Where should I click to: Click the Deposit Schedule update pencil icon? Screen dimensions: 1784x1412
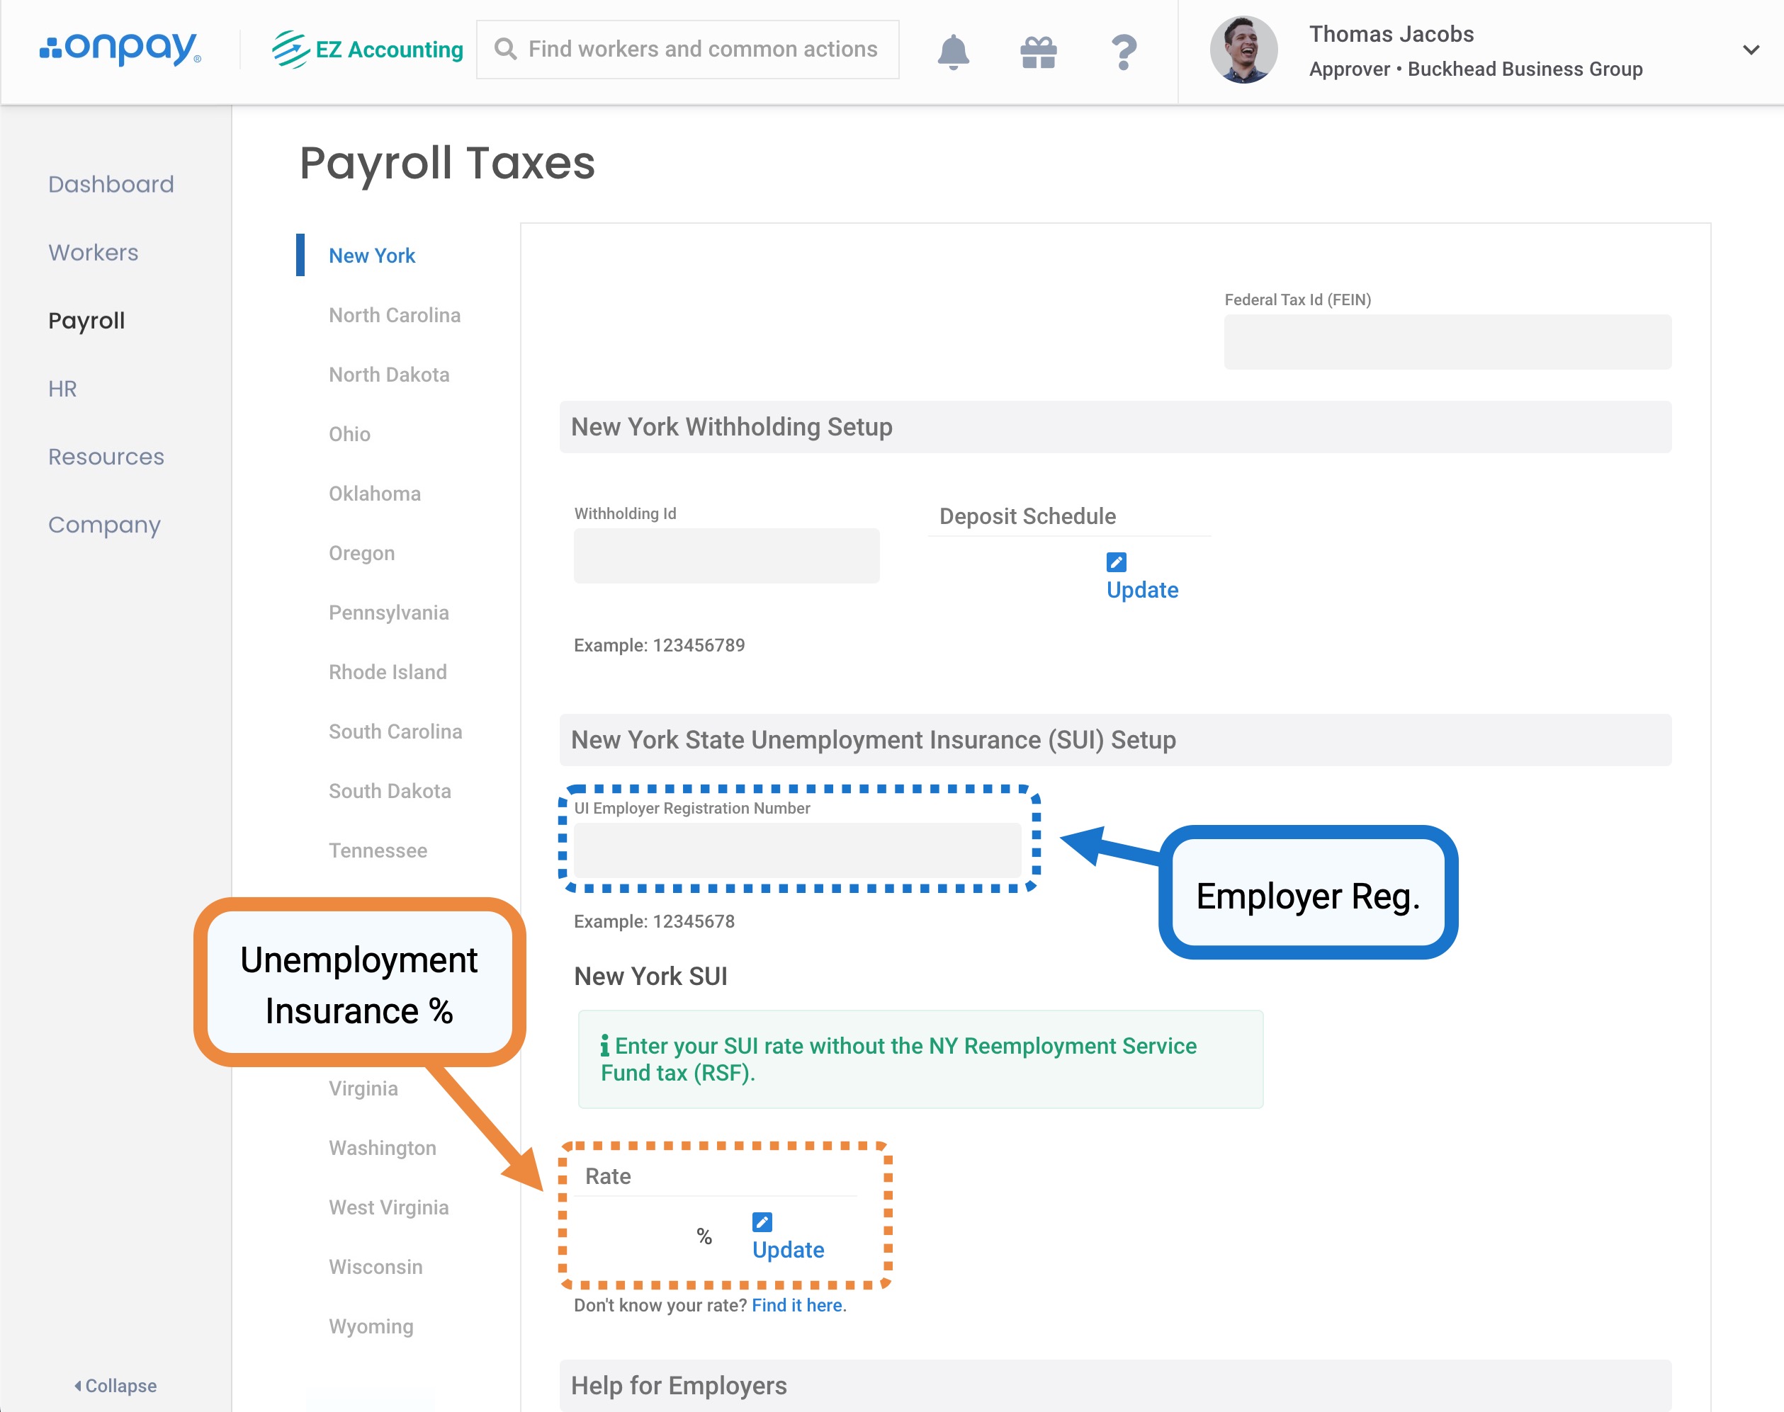point(1116,562)
